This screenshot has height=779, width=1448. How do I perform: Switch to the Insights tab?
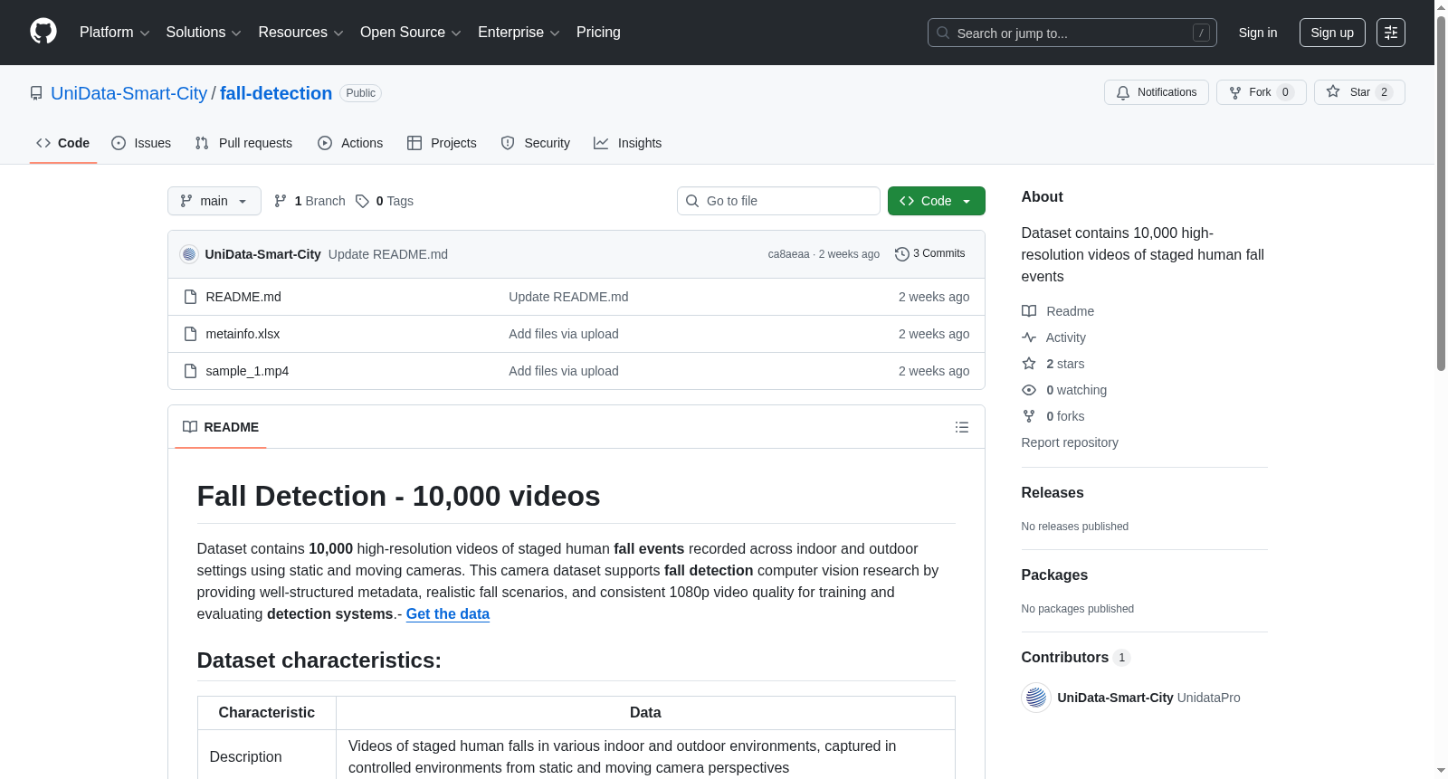(628, 143)
